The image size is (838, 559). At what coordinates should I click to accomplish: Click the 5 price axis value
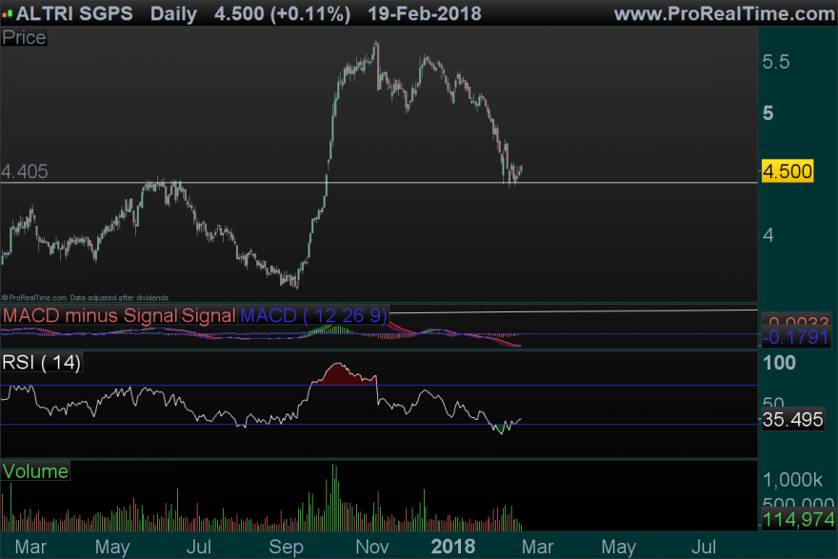pyautogui.click(x=768, y=112)
